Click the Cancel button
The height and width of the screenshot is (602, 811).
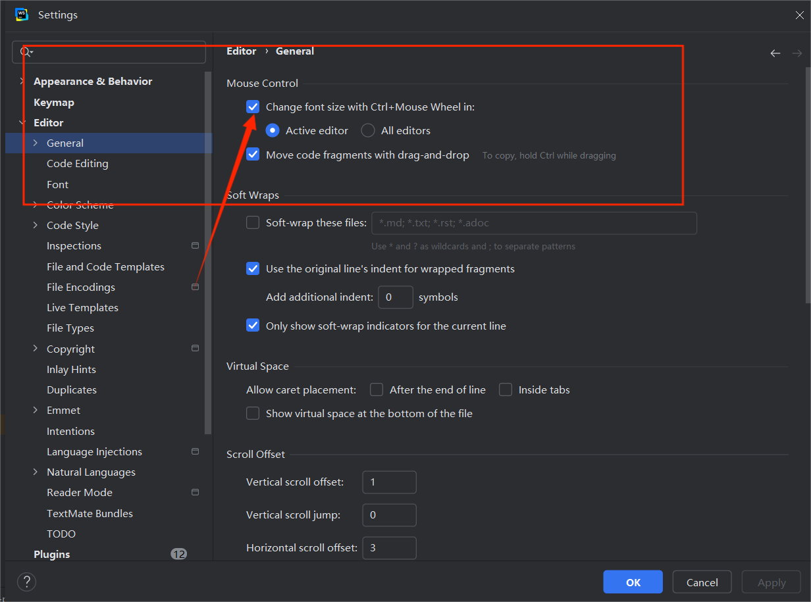point(702,582)
